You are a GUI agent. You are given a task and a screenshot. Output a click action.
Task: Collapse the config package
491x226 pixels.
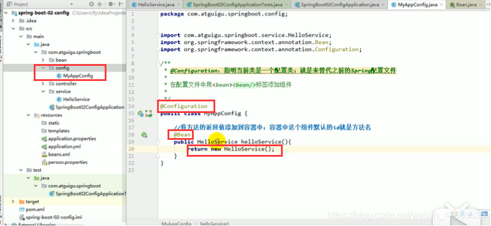[x=43, y=68]
